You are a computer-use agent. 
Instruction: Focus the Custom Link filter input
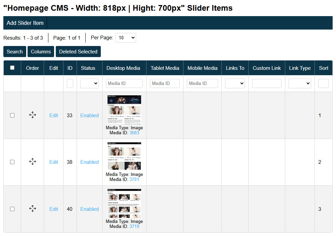point(266,83)
